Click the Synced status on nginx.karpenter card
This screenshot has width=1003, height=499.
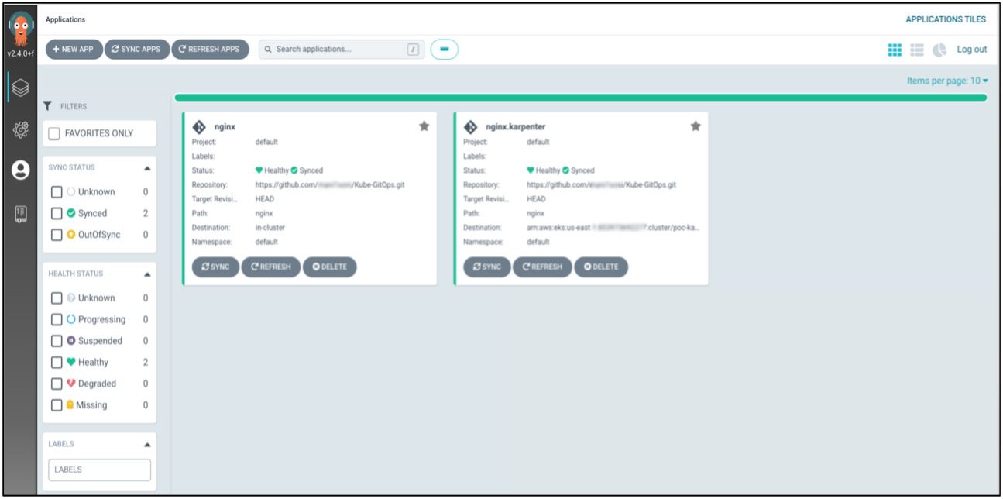[578, 170]
